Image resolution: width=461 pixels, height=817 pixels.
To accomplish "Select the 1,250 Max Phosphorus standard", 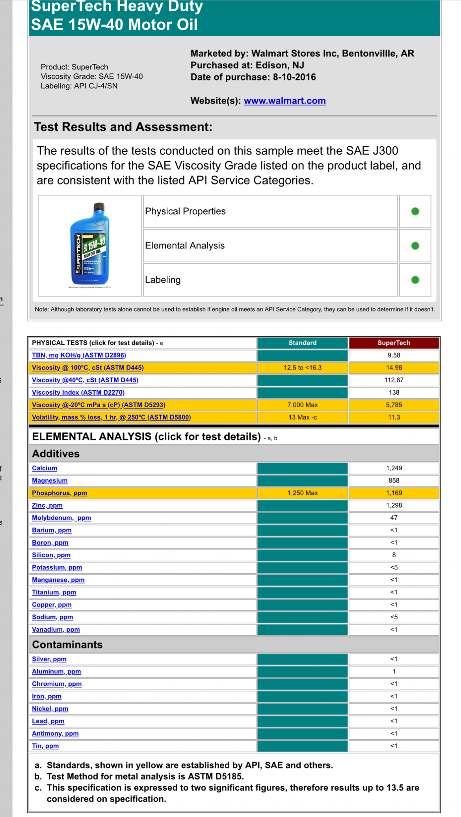I will (303, 493).
